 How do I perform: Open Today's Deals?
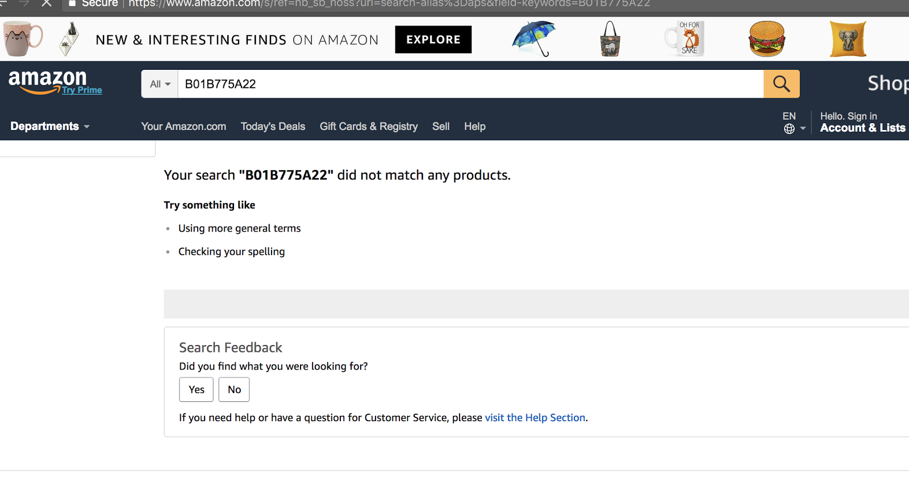273,127
